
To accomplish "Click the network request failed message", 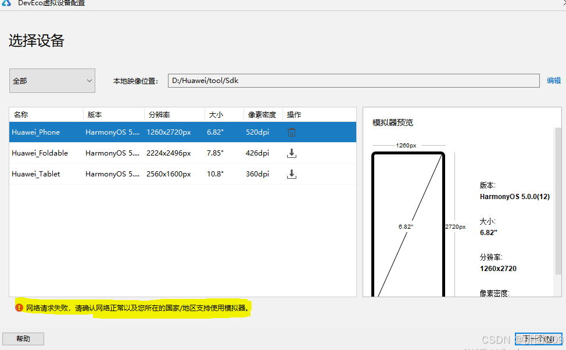I will tap(138, 308).
